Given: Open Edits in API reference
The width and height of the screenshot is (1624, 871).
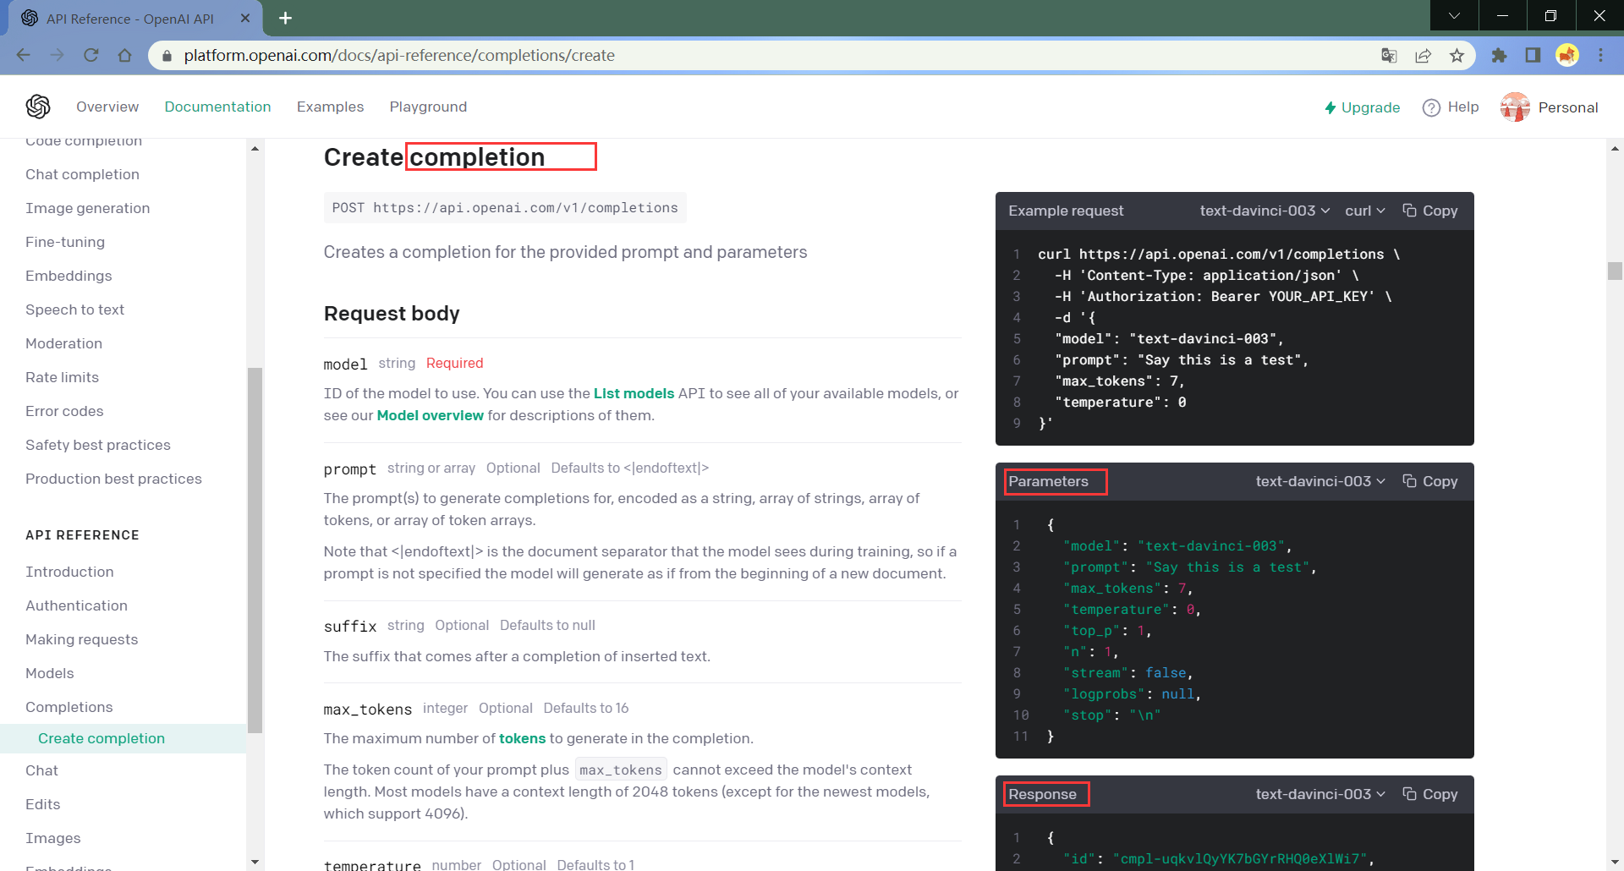Looking at the screenshot, I should [x=42, y=804].
